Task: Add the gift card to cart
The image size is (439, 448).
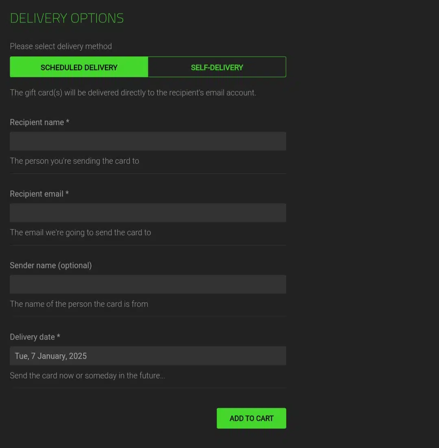Action: (x=251, y=418)
